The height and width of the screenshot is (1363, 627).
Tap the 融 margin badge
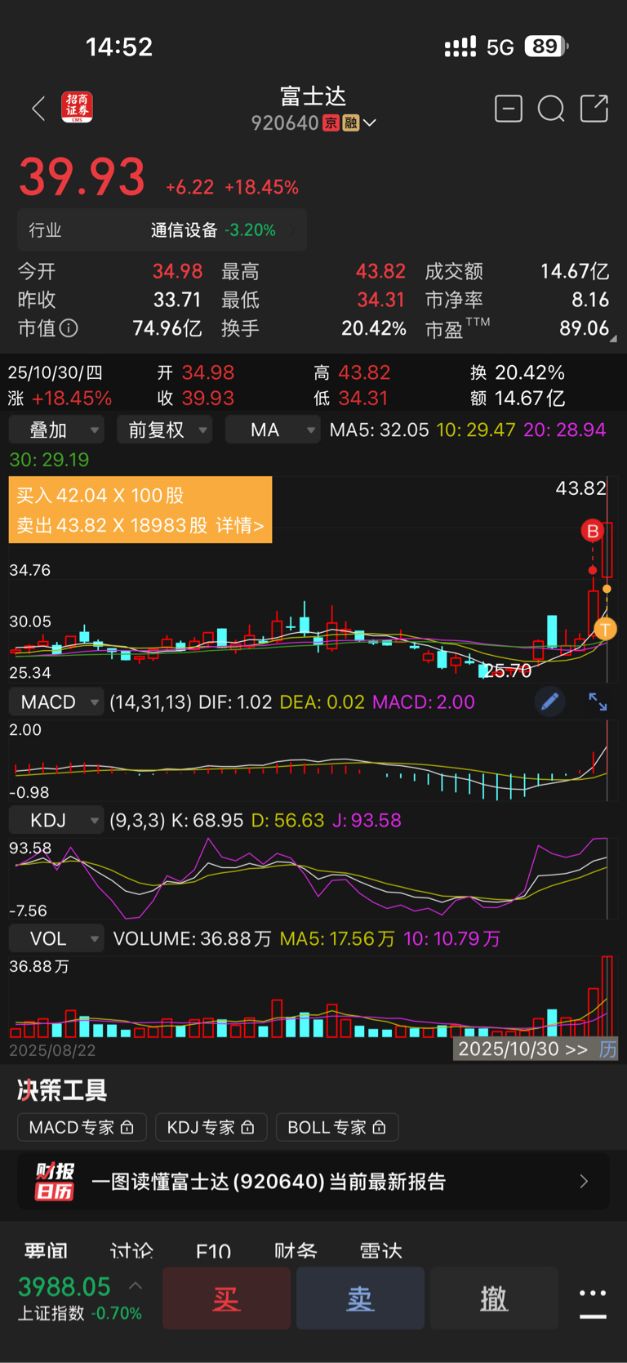pos(351,123)
